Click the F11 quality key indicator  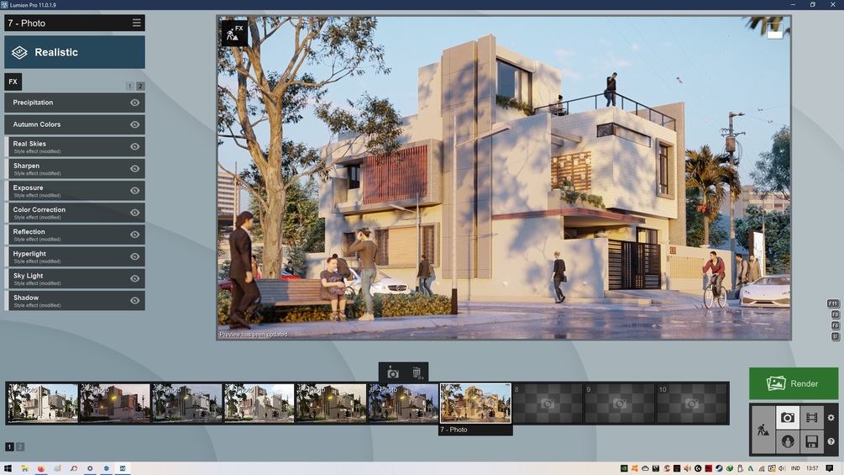coord(833,303)
